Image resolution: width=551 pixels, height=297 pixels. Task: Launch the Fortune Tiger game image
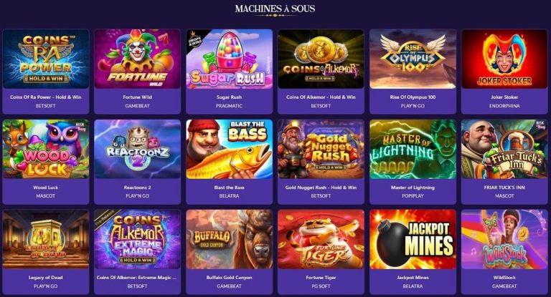(321, 239)
